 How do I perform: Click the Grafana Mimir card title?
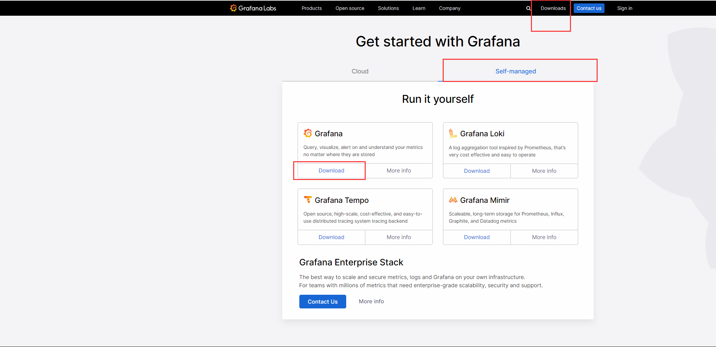[485, 200]
